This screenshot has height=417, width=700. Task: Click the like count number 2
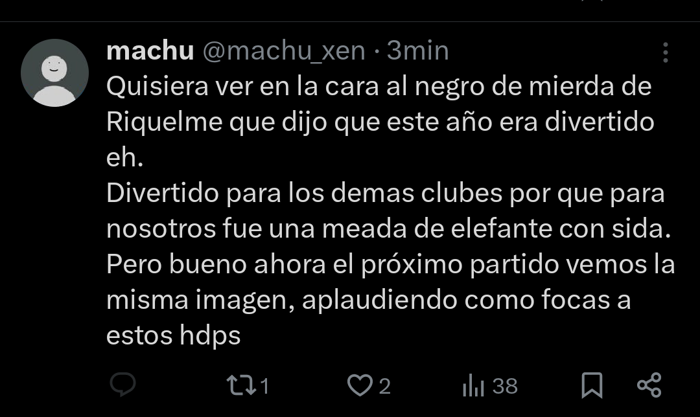(x=385, y=386)
